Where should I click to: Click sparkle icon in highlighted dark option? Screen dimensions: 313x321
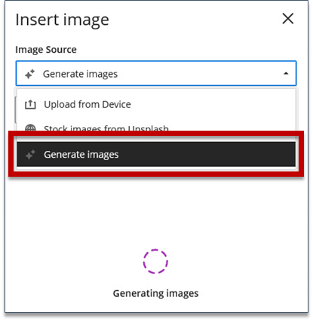(30, 154)
